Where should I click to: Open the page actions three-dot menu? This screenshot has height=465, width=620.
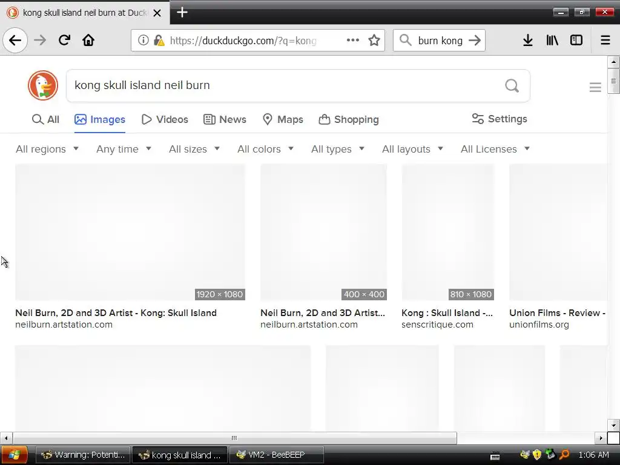click(x=353, y=40)
